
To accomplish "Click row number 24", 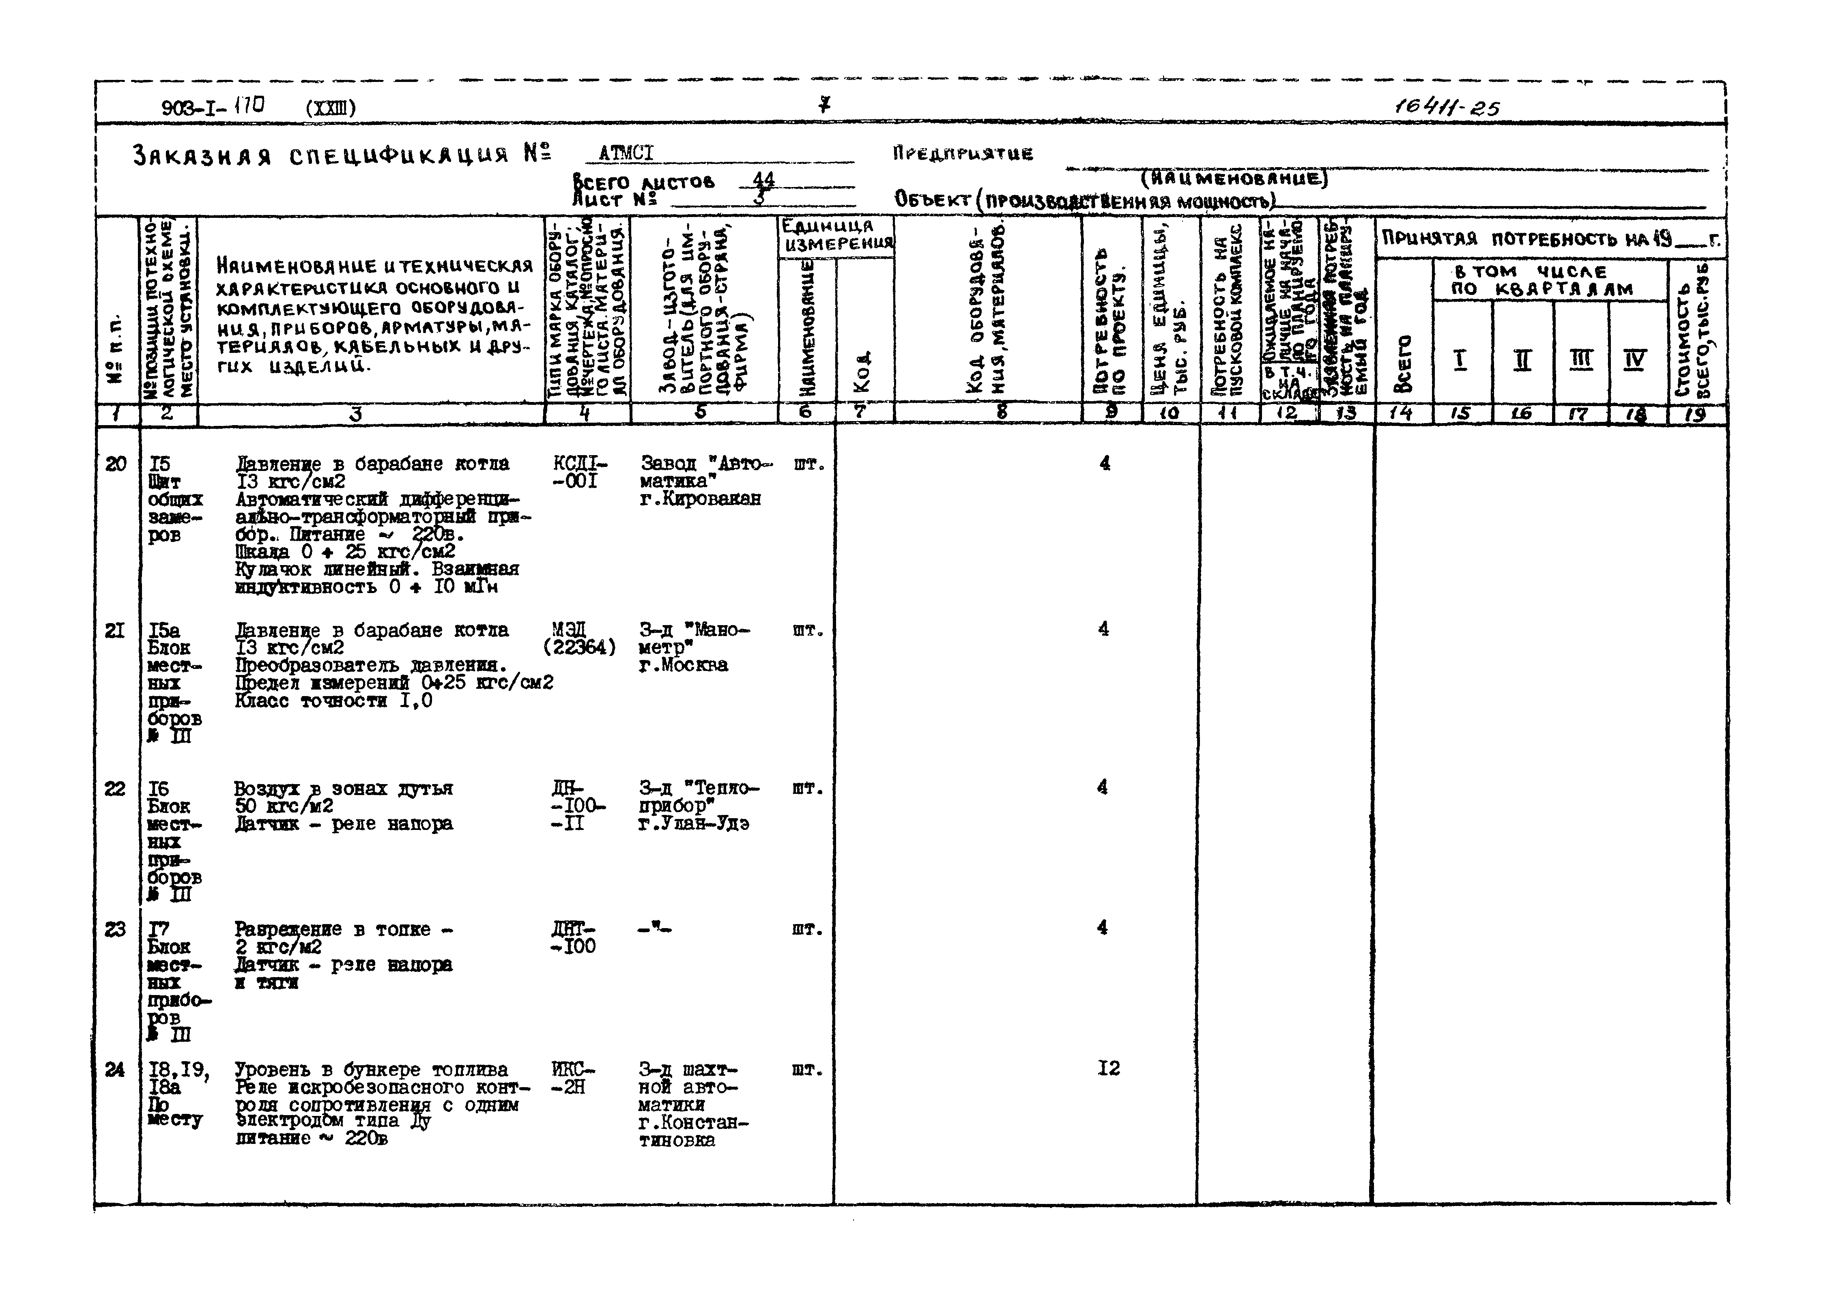I will [x=116, y=1070].
